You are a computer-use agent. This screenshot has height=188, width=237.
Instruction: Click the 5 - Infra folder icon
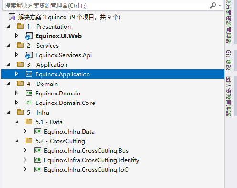(21, 112)
